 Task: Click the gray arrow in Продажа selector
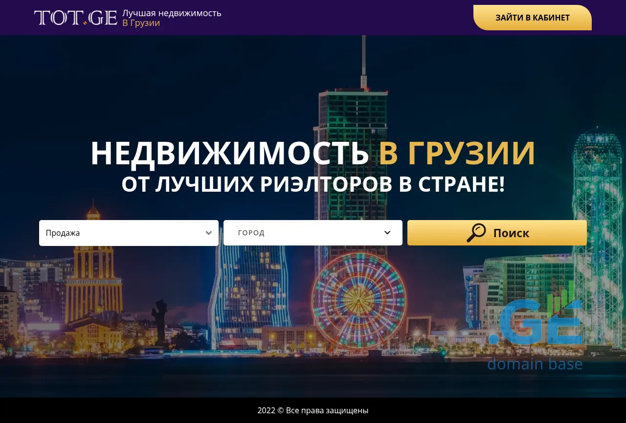(x=209, y=233)
